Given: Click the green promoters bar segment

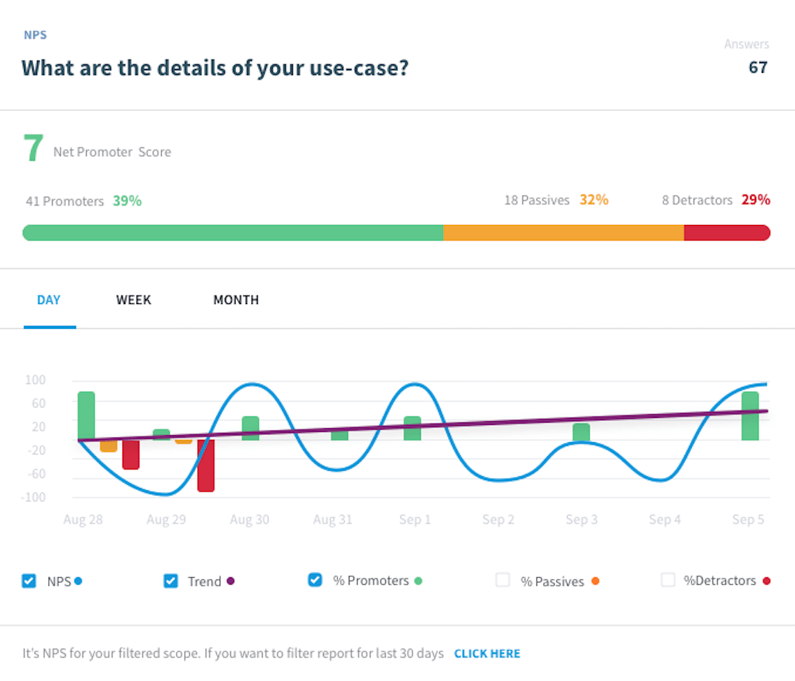Looking at the screenshot, I should (x=232, y=233).
